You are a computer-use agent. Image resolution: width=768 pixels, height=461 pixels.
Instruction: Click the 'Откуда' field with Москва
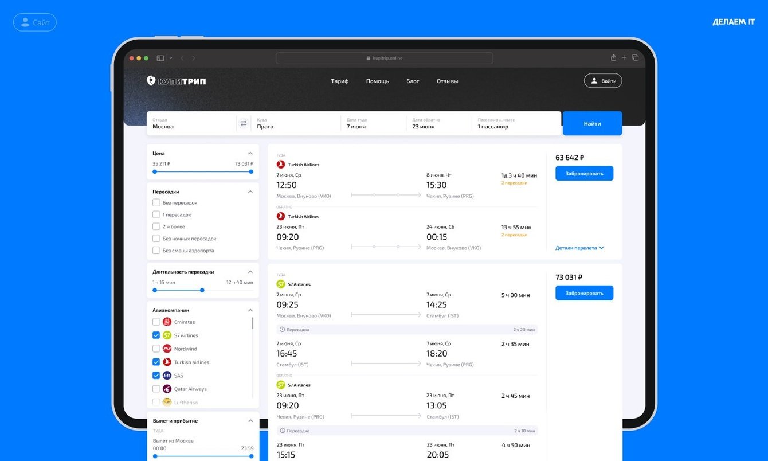point(191,123)
